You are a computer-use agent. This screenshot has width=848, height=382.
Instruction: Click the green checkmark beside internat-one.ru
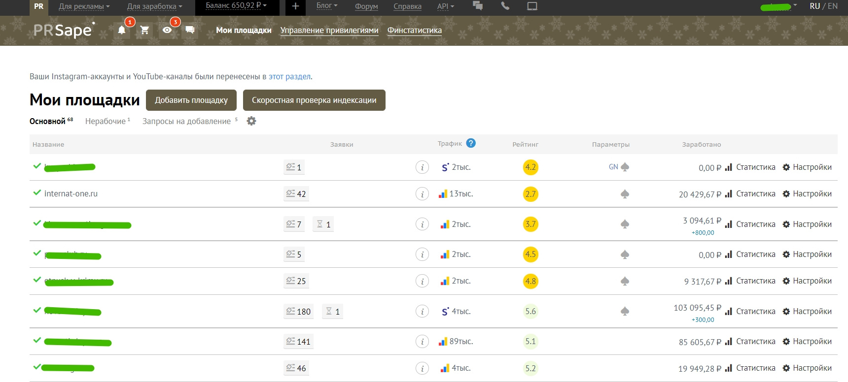tap(37, 193)
